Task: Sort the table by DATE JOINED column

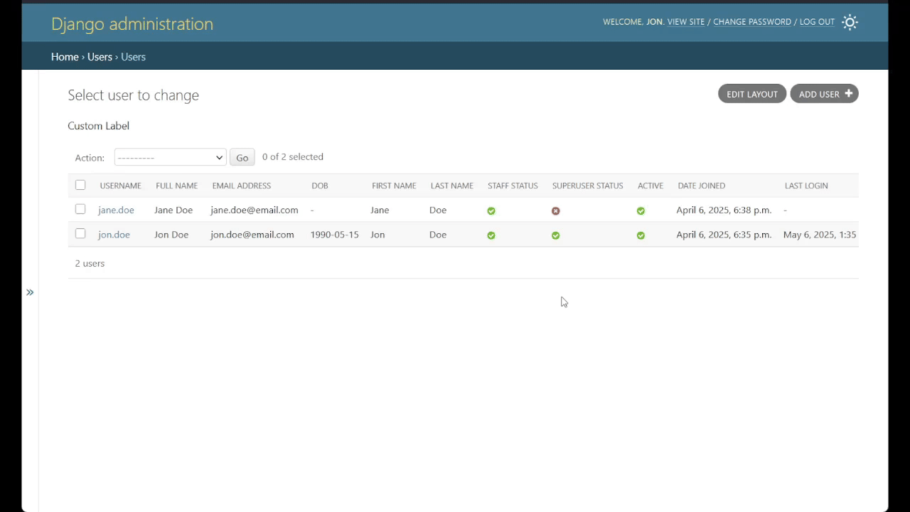Action: click(x=701, y=185)
